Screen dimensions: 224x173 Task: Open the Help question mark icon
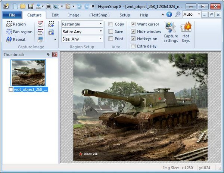point(169,15)
